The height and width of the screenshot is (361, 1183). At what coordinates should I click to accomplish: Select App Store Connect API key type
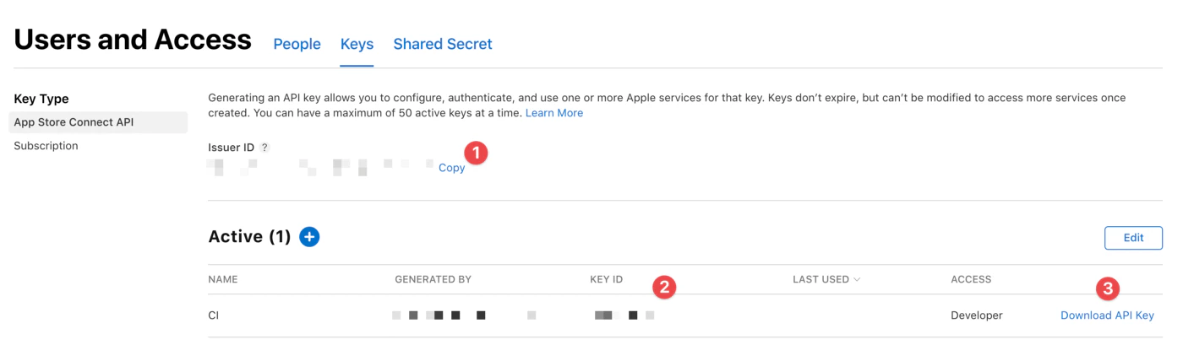point(74,122)
